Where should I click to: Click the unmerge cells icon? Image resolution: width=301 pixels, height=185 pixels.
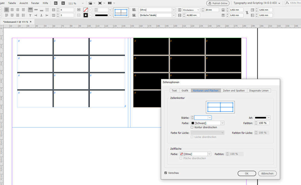pos(79,15)
